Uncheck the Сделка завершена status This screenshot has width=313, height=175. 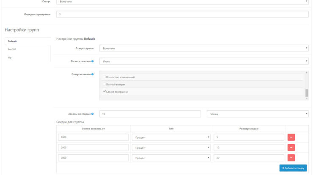pyautogui.click(x=104, y=91)
